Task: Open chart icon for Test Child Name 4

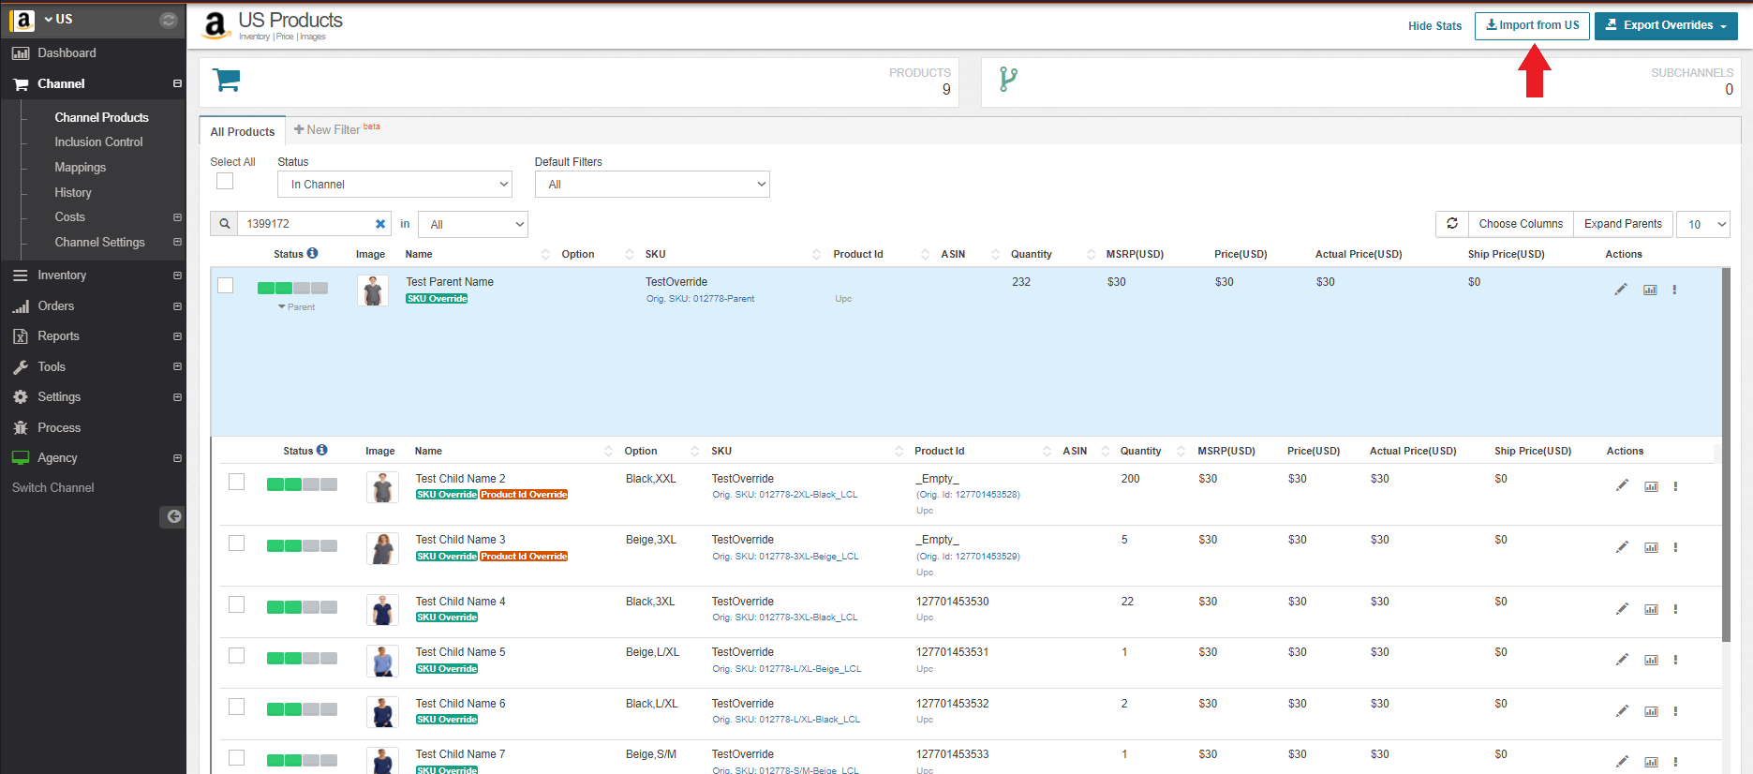Action: [x=1651, y=609]
